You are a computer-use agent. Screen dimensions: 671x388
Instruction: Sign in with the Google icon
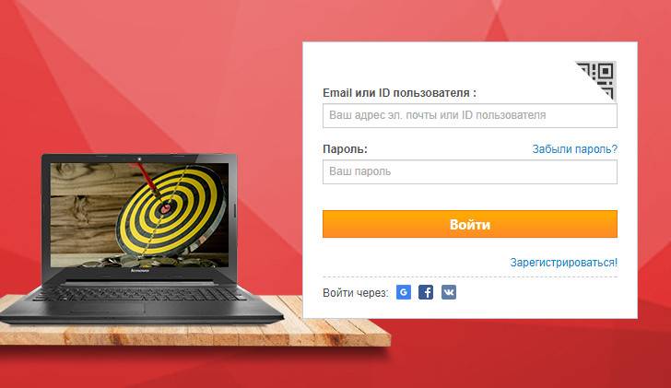point(404,292)
